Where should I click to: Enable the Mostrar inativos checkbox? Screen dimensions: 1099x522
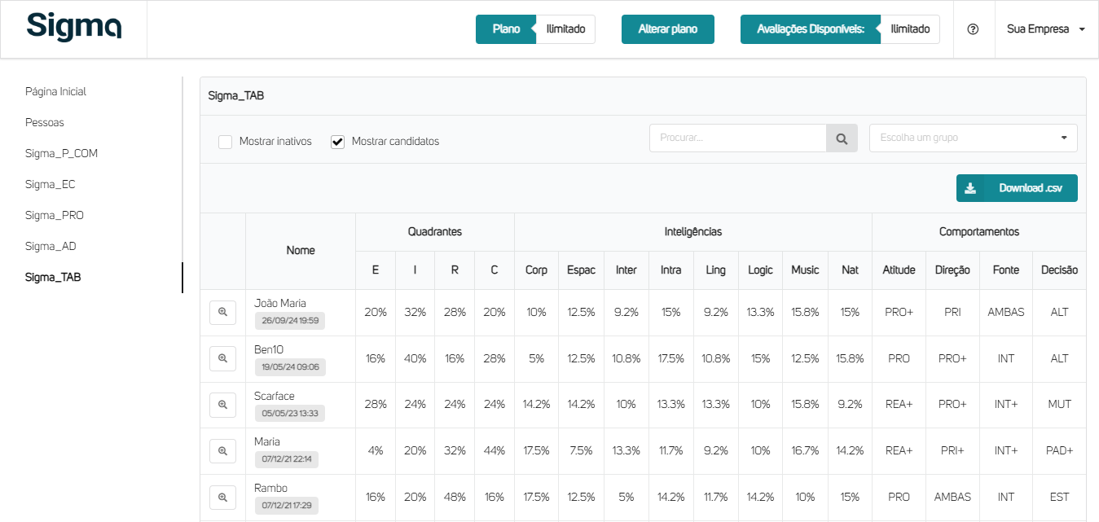226,142
